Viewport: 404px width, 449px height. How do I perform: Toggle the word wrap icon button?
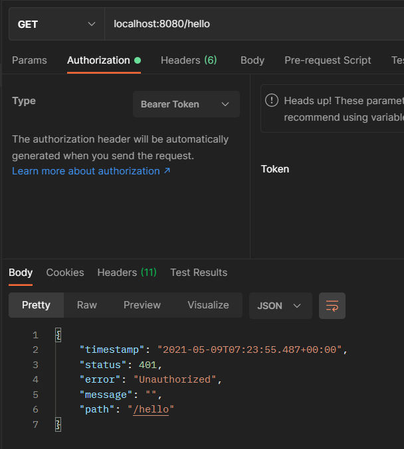(x=332, y=306)
